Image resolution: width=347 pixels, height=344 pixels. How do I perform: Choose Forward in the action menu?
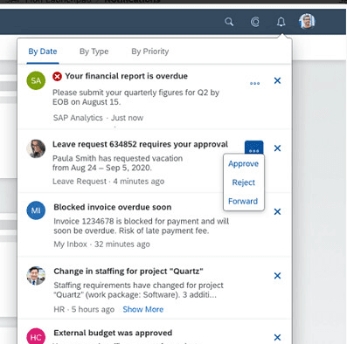(x=243, y=201)
